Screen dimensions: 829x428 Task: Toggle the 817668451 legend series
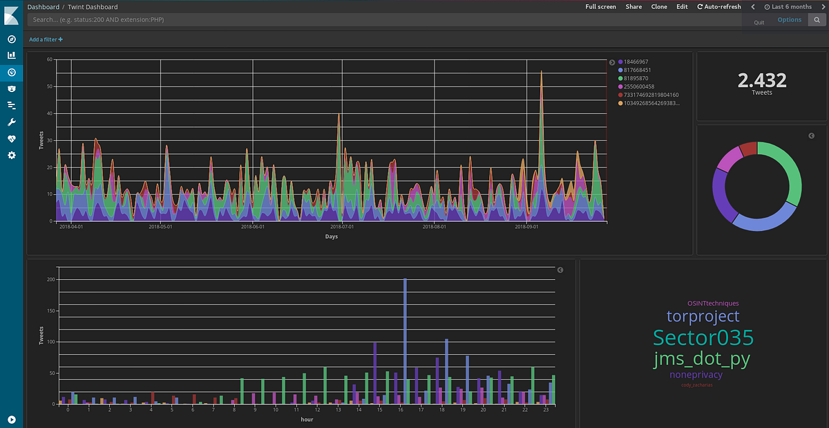636,70
